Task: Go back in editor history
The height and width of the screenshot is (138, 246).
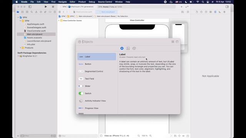Action: [x=63, y=12]
